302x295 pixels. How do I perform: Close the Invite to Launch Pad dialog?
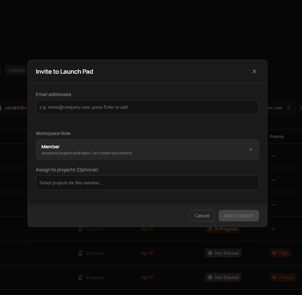(x=254, y=71)
